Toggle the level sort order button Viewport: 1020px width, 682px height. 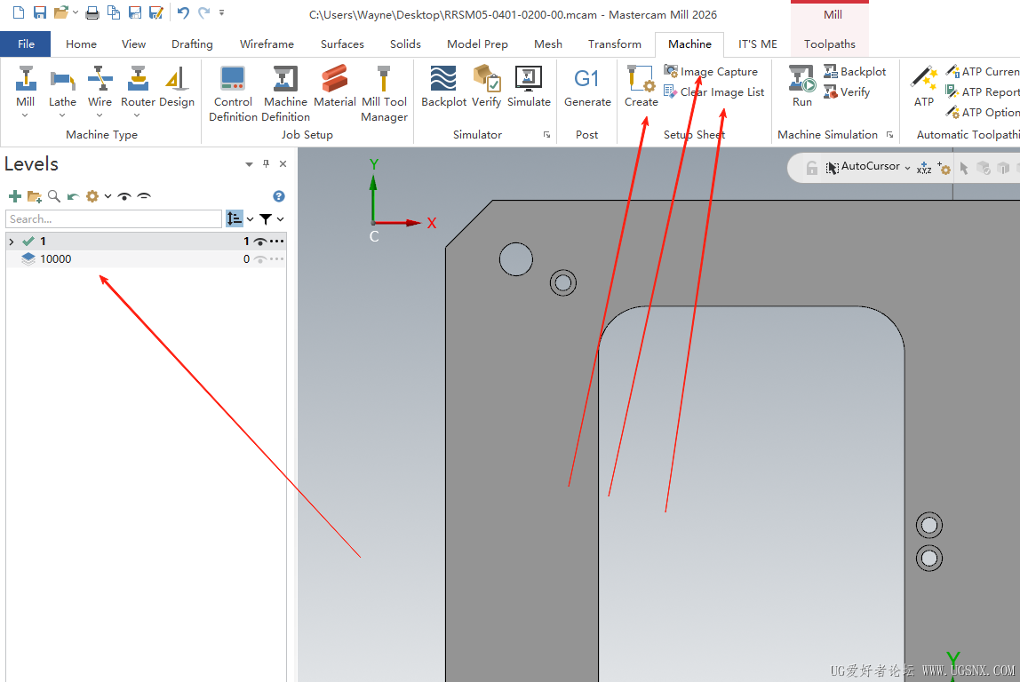pos(235,219)
